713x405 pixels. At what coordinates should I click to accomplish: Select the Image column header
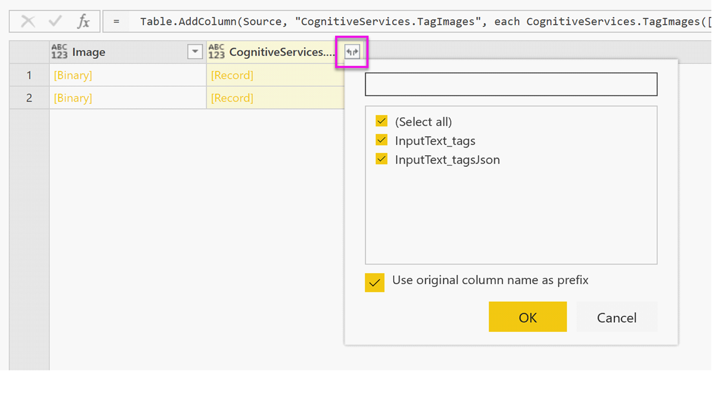[128, 52]
